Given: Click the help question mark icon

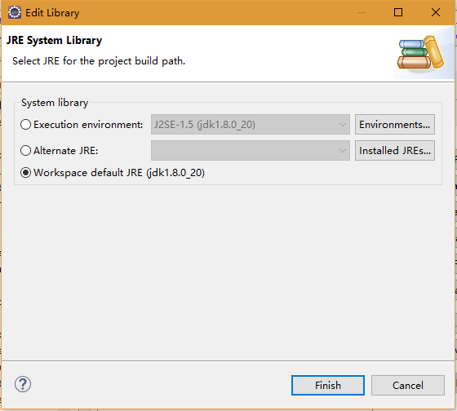Looking at the screenshot, I should coord(23,384).
